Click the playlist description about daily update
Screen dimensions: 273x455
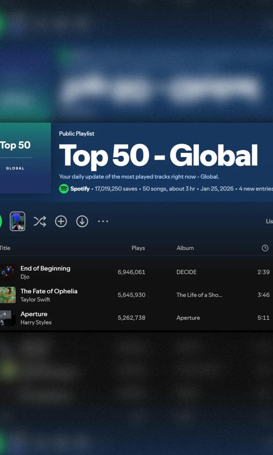coord(139,177)
